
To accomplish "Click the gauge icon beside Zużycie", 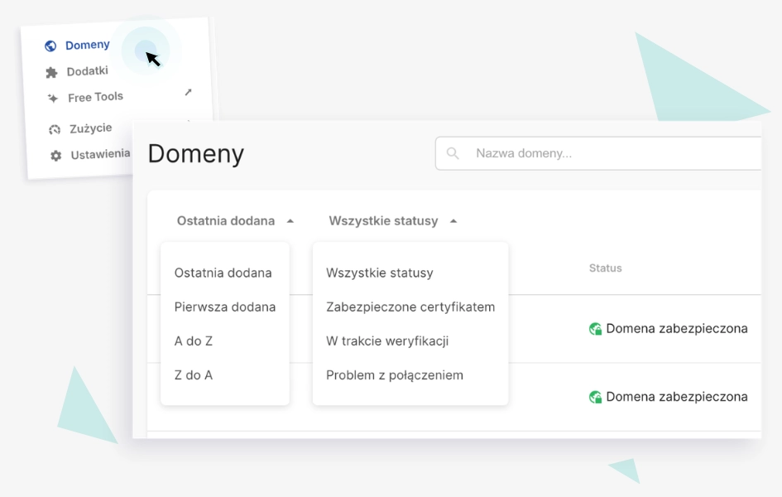I will 53,128.
